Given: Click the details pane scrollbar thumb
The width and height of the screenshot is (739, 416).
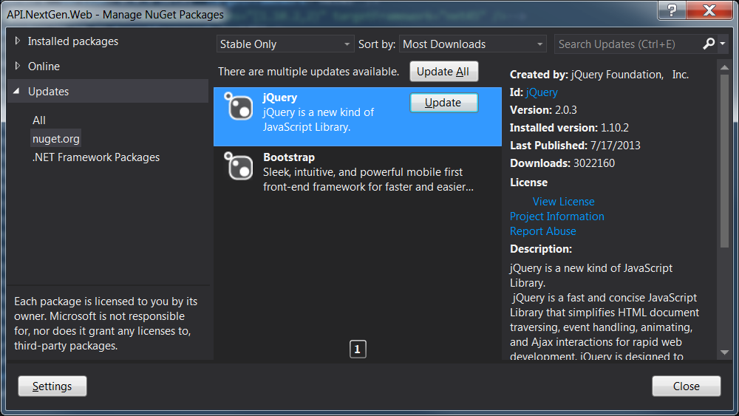Looking at the screenshot, I should 724,161.
